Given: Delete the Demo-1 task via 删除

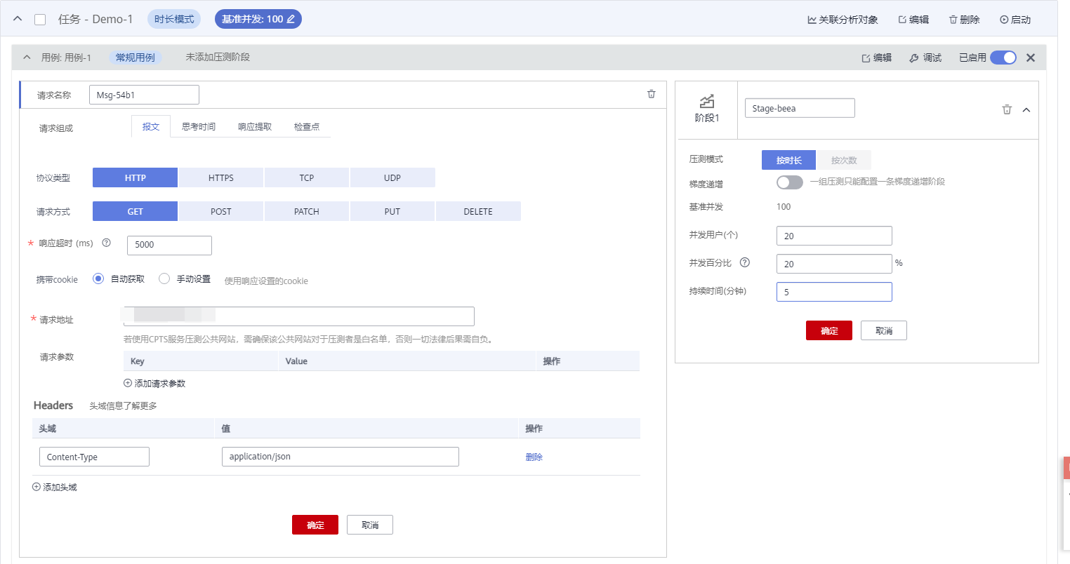Looking at the screenshot, I should click(964, 20).
